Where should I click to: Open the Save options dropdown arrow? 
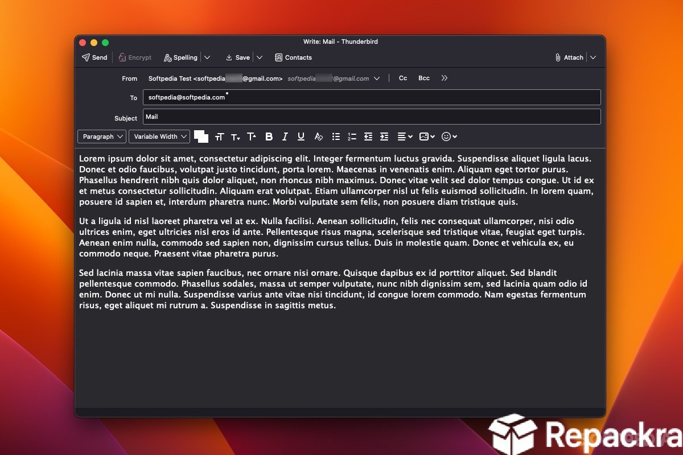pos(260,57)
